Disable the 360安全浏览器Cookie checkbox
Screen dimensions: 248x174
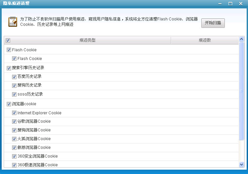(x=14, y=156)
